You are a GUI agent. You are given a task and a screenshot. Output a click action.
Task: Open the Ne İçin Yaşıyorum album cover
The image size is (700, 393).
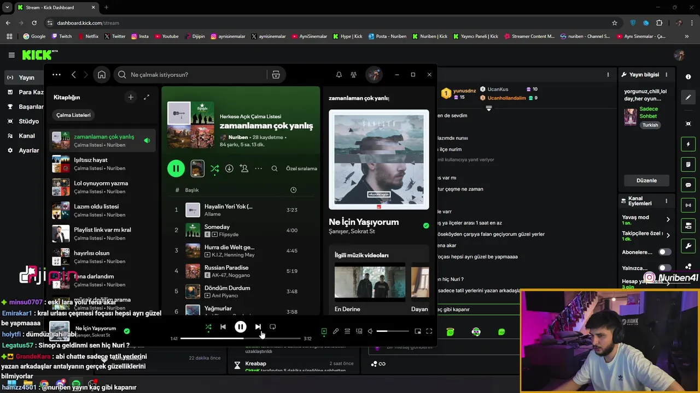point(379,159)
